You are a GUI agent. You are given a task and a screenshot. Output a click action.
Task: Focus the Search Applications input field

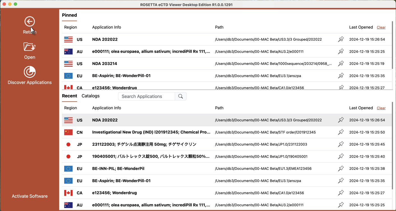pyautogui.click(x=146, y=96)
